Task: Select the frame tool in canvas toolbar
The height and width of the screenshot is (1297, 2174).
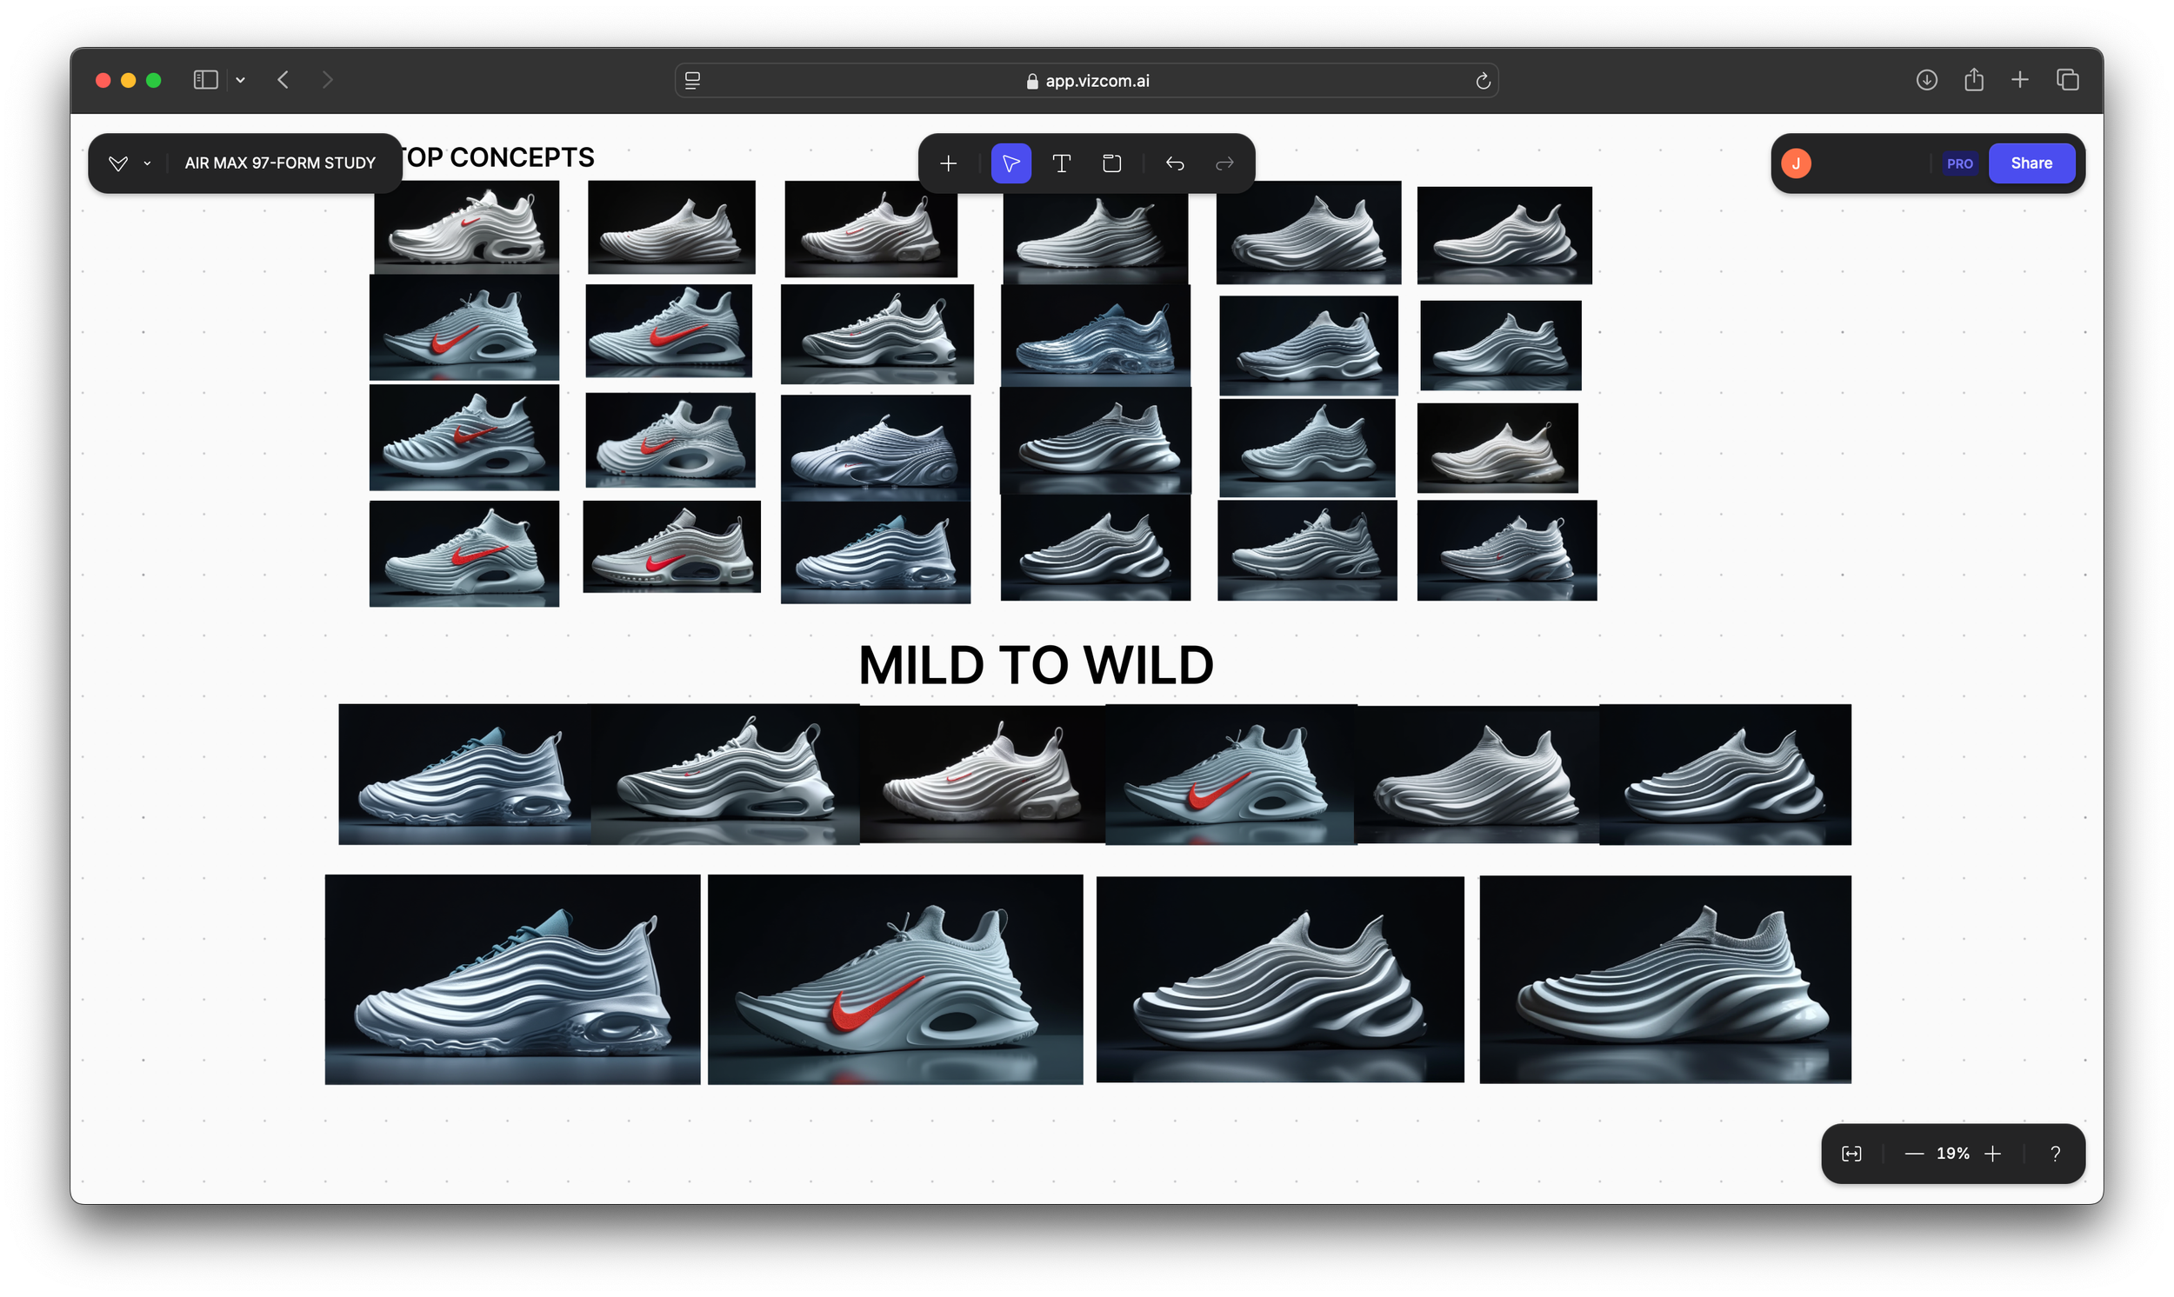Action: [1111, 163]
